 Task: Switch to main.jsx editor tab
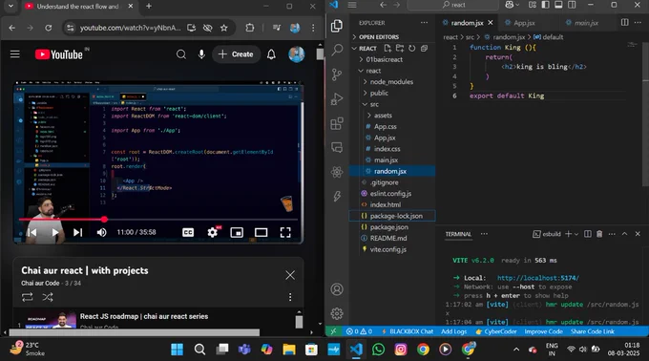pyautogui.click(x=587, y=23)
